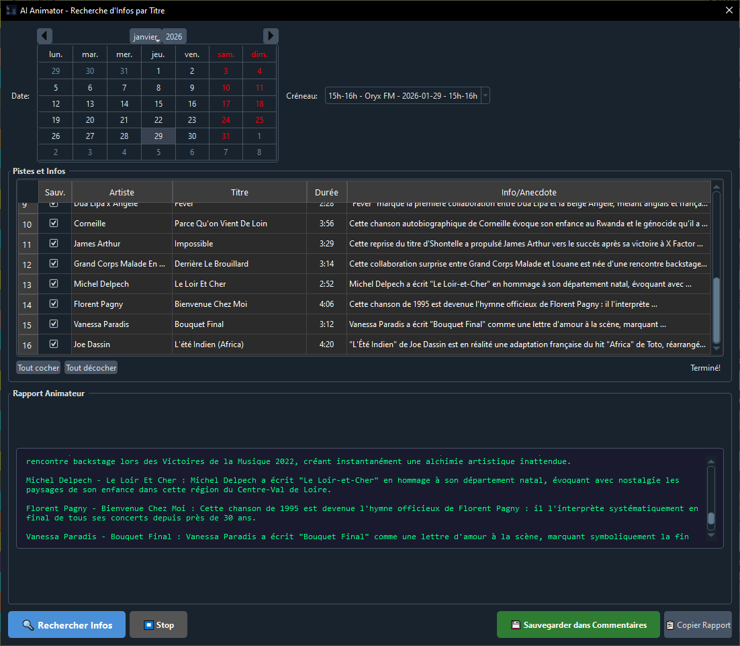
Task: Close the AI Animator window
Action: point(729,11)
